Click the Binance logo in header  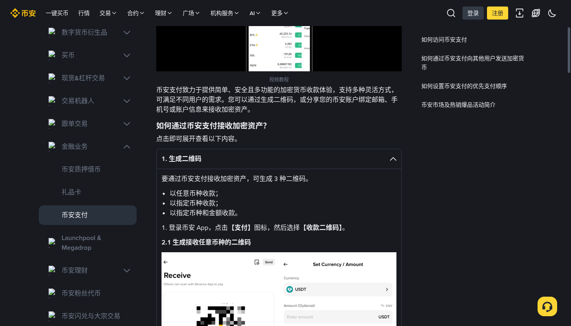(23, 13)
